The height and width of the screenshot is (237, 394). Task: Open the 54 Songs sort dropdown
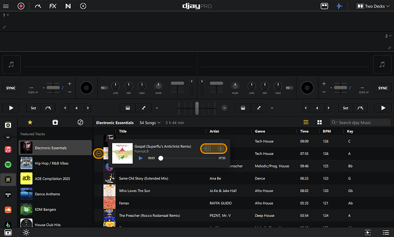pyautogui.click(x=150, y=123)
